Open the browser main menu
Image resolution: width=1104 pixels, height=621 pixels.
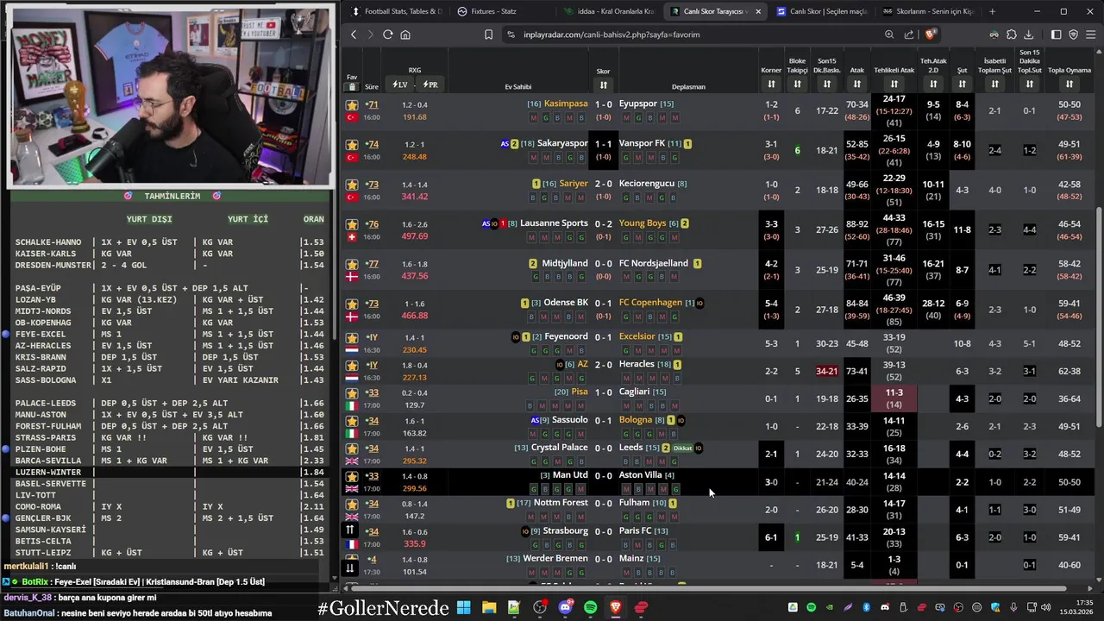[x=1091, y=34]
